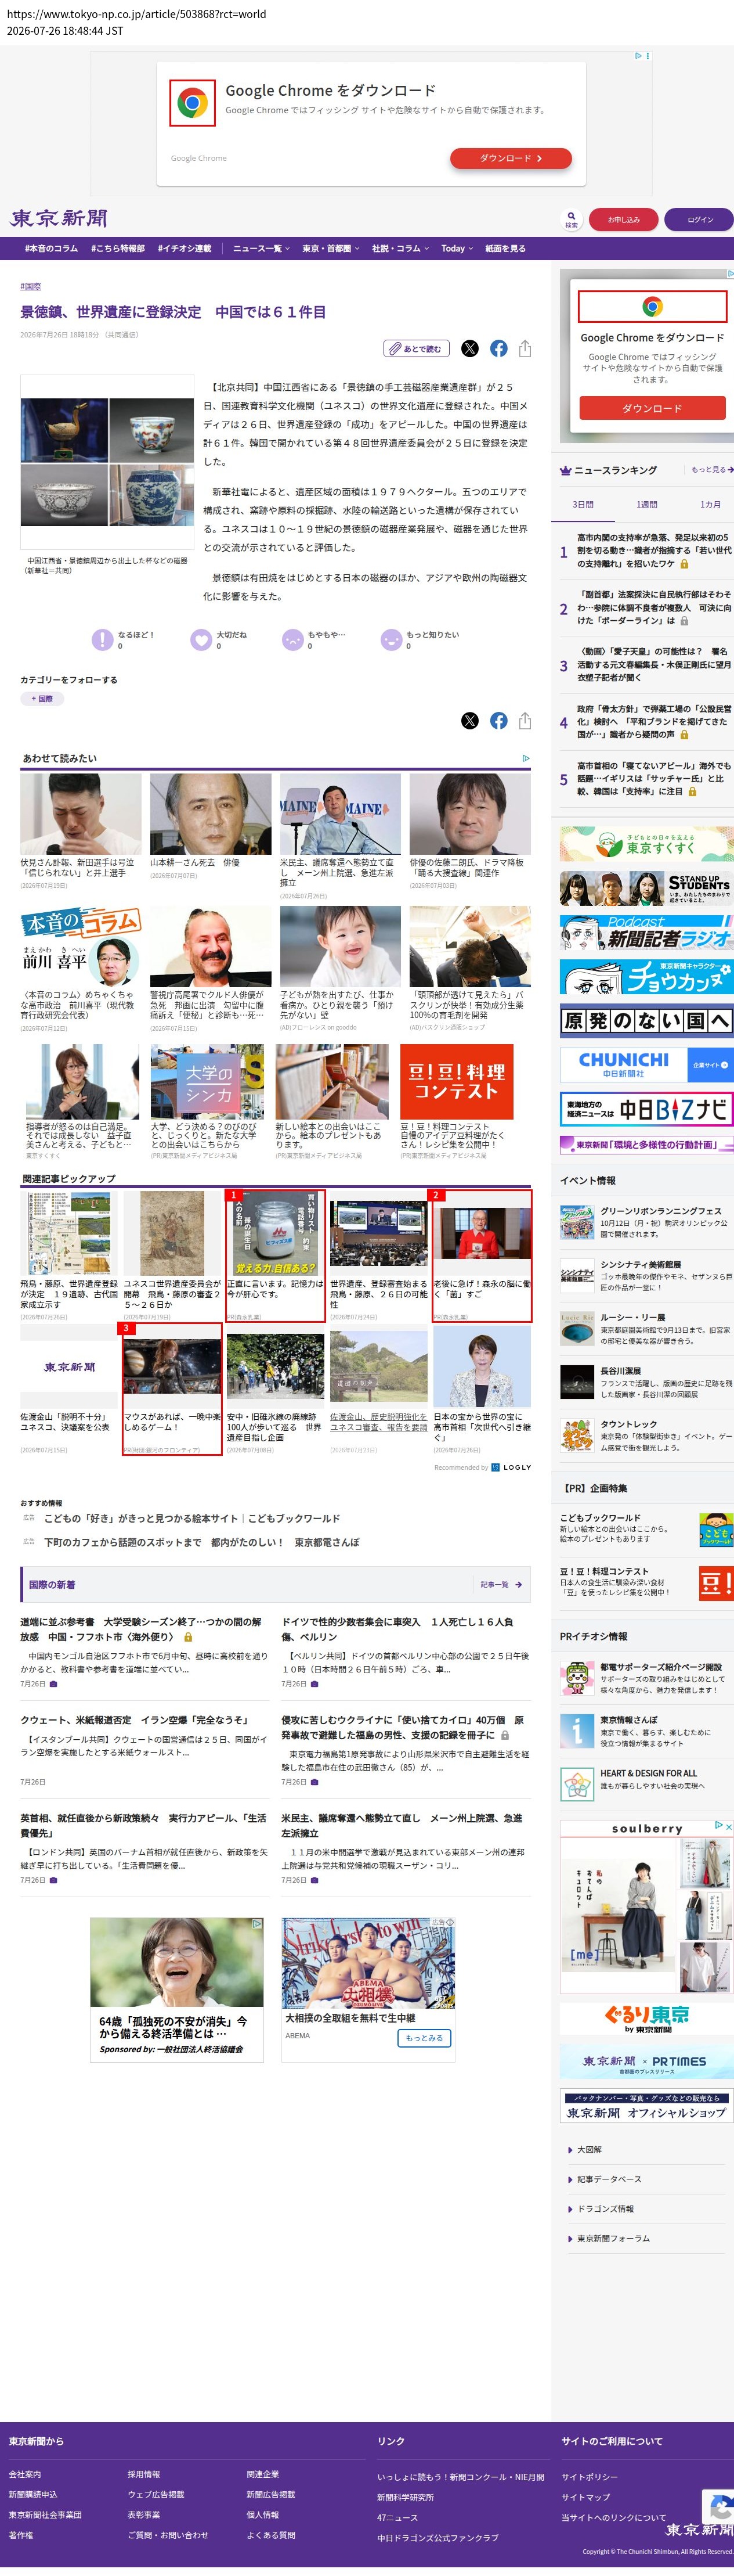This screenshot has height=2576, width=734.
Task: Click the LOGLY recommendation logo
Action: [511, 1467]
